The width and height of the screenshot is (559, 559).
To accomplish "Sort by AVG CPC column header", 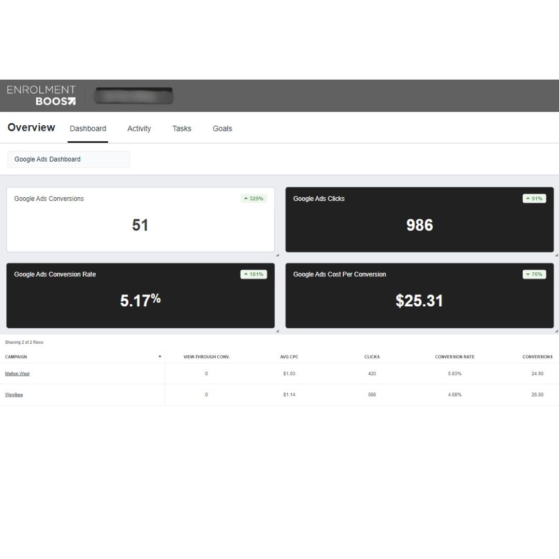I will [x=289, y=357].
